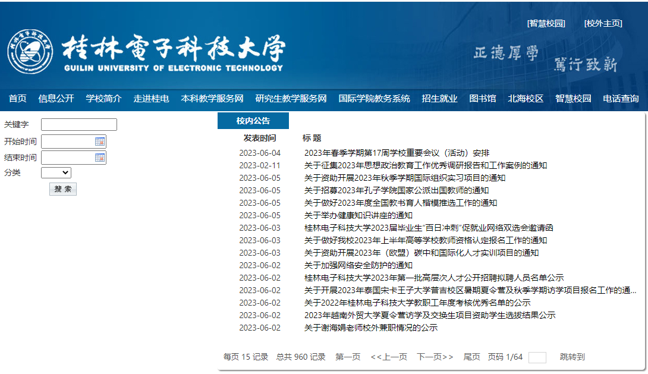The height and width of the screenshot is (374, 648).
Task: Go to next page 下一页
Action: tap(435, 357)
